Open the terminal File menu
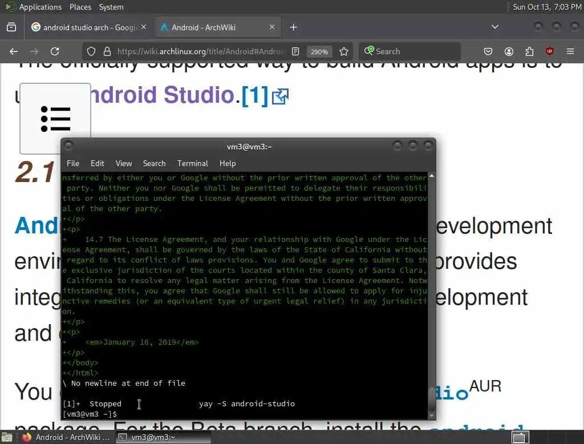This screenshot has height=444, width=584. (73, 163)
